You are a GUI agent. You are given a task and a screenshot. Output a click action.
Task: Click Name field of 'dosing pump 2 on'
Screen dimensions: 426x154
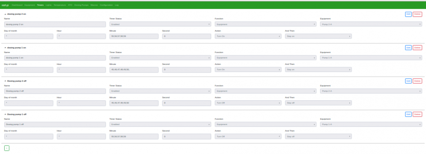(55, 24)
